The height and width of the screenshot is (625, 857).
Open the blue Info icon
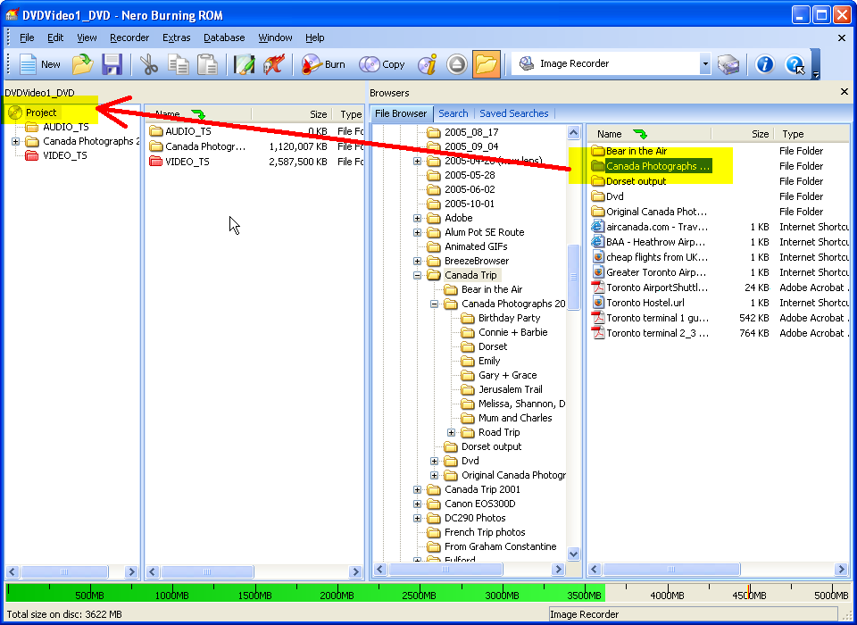coord(764,64)
